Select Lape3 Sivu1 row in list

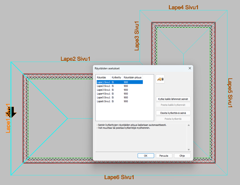104,90
